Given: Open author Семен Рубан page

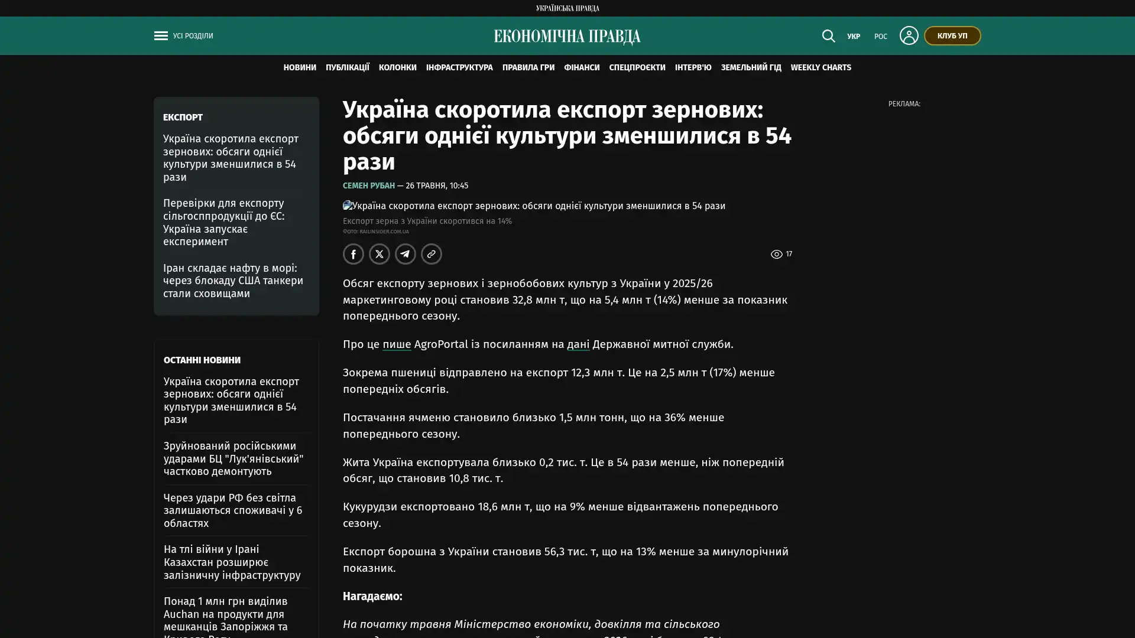Looking at the screenshot, I should pyautogui.click(x=369, y=185).
